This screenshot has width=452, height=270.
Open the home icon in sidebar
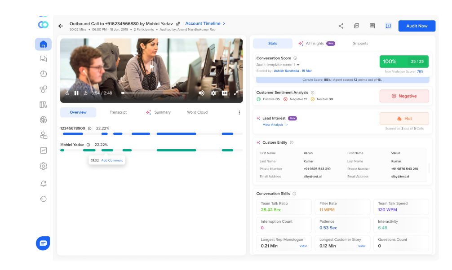point(43,44)
